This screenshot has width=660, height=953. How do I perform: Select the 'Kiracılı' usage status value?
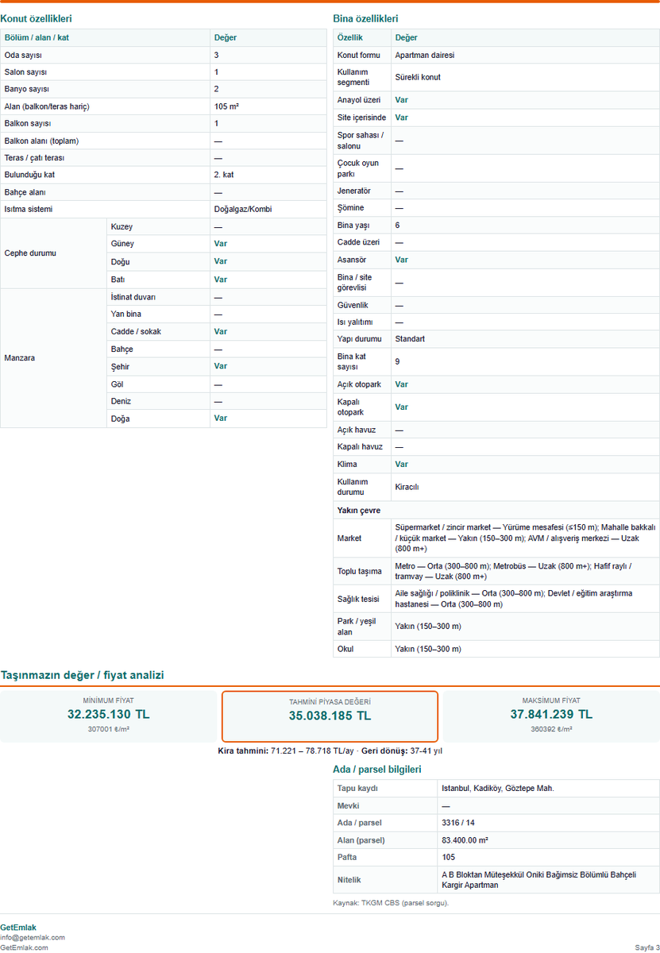pos(407,487)
